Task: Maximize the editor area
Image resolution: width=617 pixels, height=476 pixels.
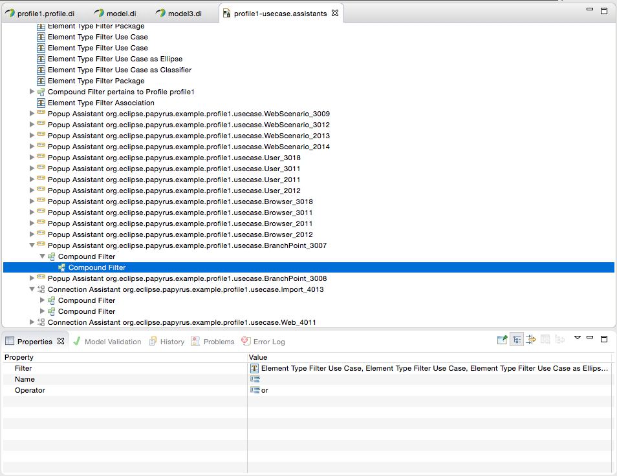Action: pyautogui.click(x=604, y=11)
